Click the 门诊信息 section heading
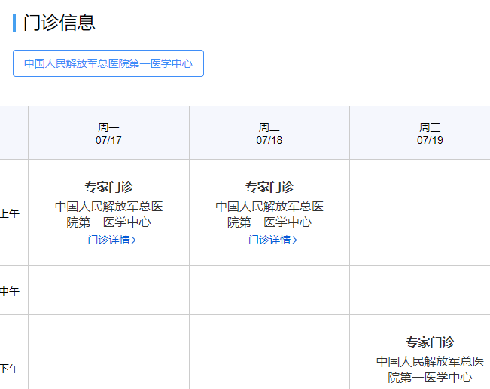490x389 pixels. [x=59, y=23]
